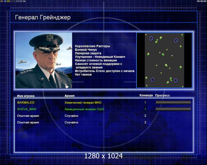
Task: Select the 'Боевой Чинук' line
Action: click(86, 50)
